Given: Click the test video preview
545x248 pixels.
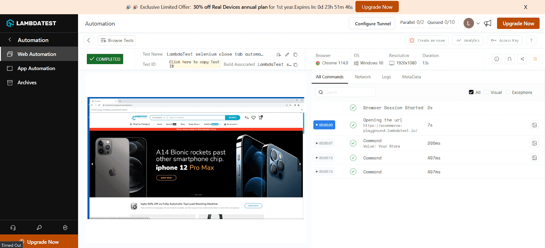Looking at the screenshot, I should pyautogui.click(x=196, y=158).
